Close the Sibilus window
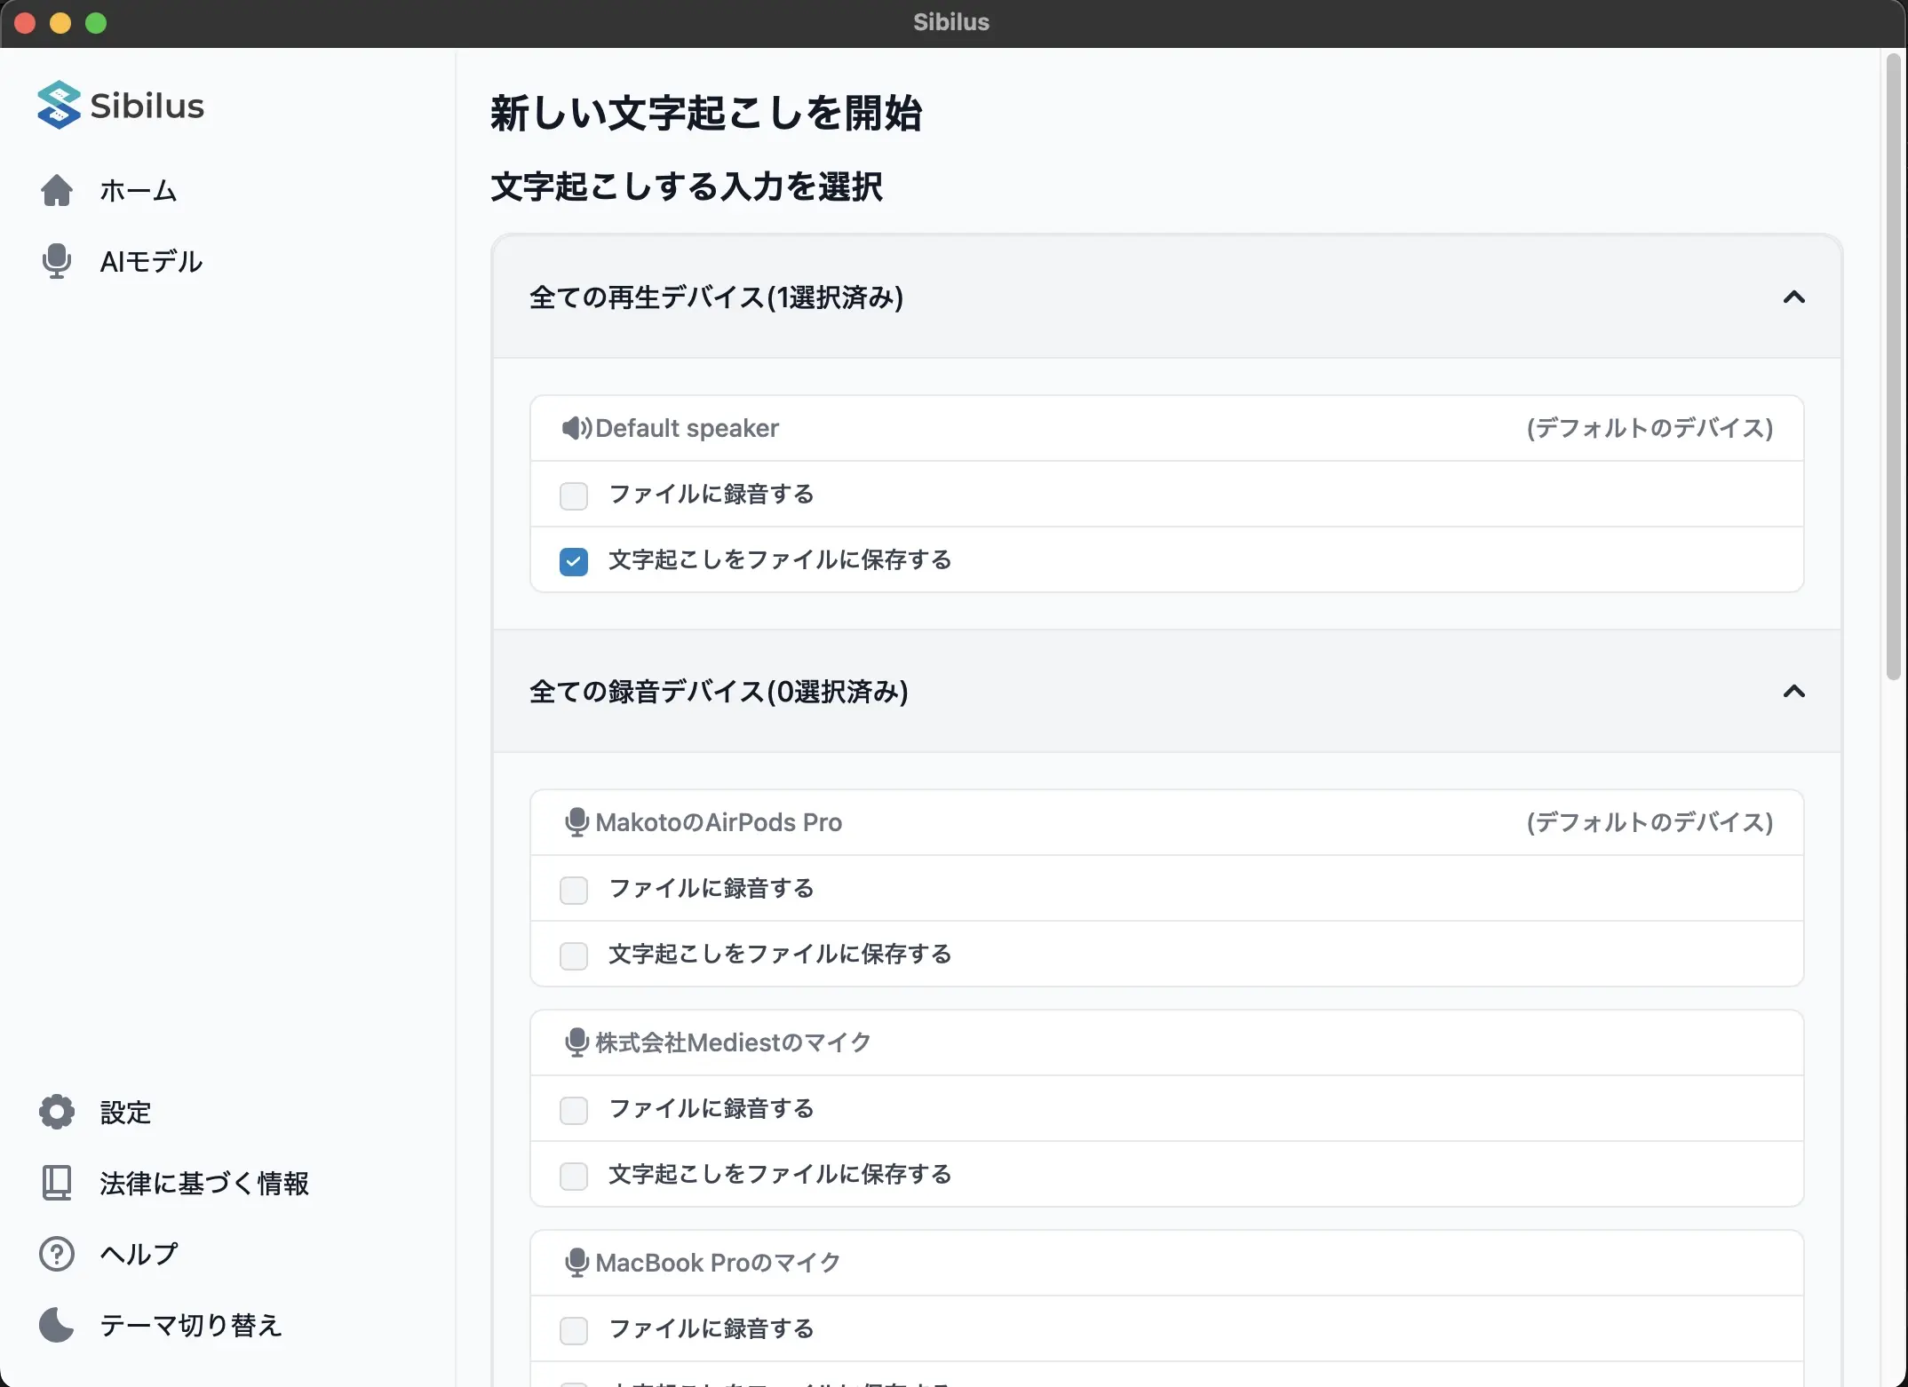The width and height of the screenshot is (1908, 1387). pyautogui.click(x=25, y=23)
